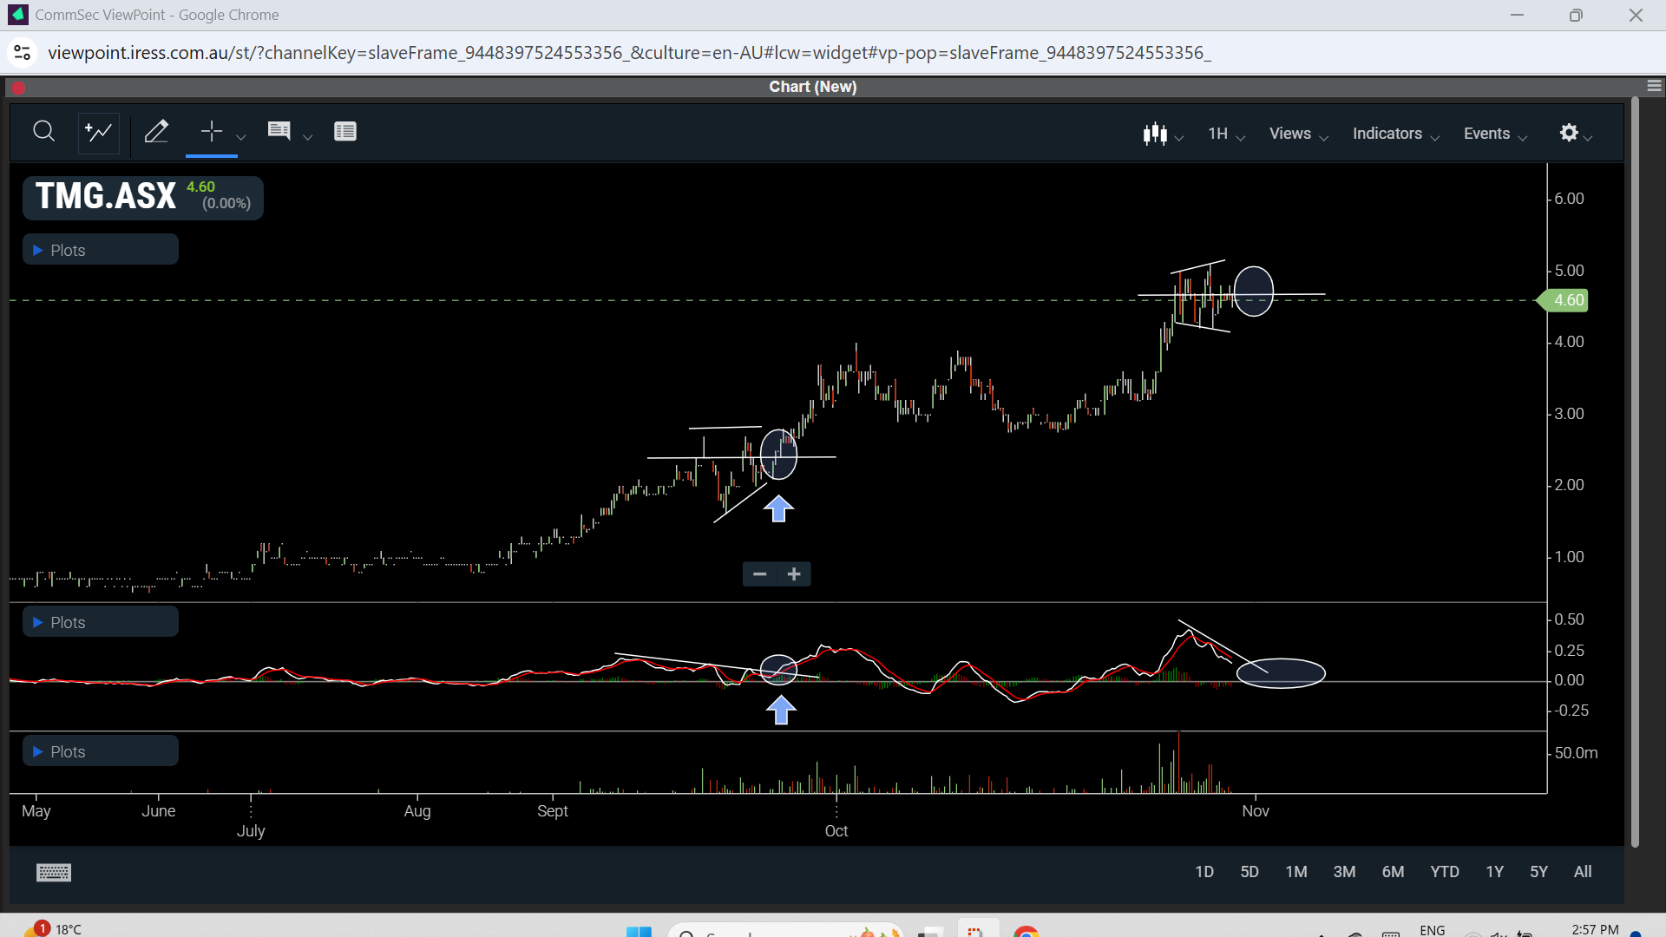Click the red widget link dot

(x=18, y=88)
